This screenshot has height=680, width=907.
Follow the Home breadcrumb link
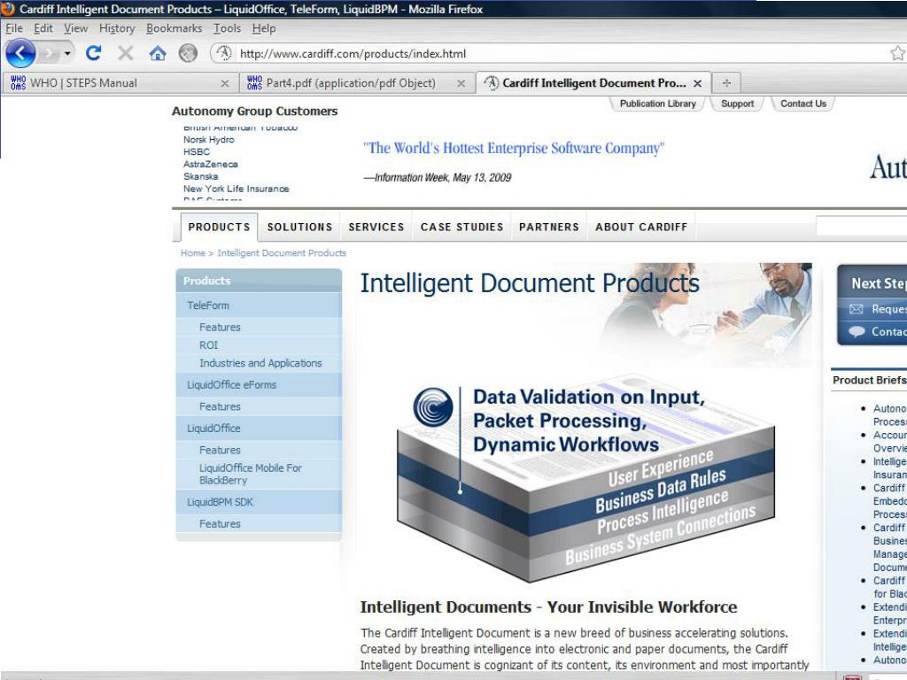[192, 252]
